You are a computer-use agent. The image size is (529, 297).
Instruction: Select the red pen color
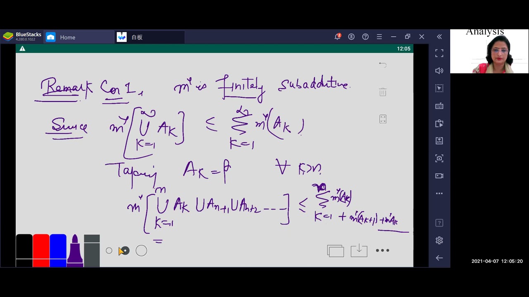point(41,250)
